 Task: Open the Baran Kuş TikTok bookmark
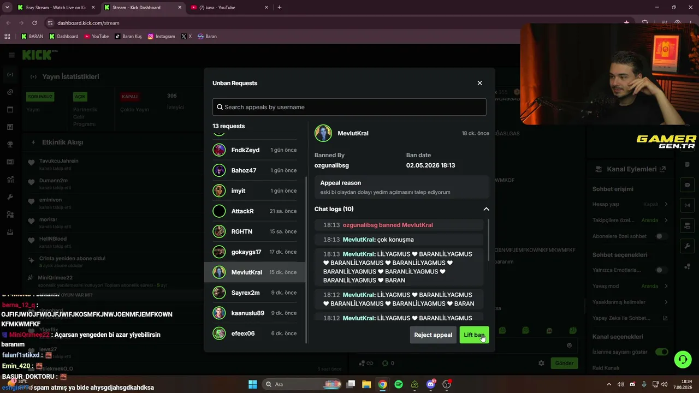(128, 37)
